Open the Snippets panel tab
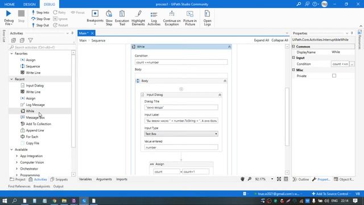This screenshot has width=364, height=205. 59,179
